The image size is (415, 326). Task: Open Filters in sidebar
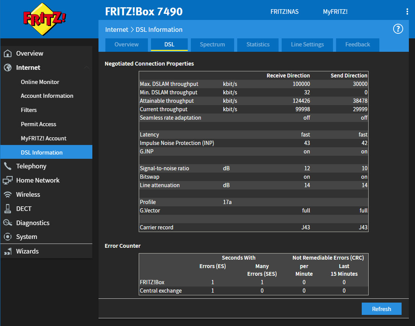click(x=29, y=110)
